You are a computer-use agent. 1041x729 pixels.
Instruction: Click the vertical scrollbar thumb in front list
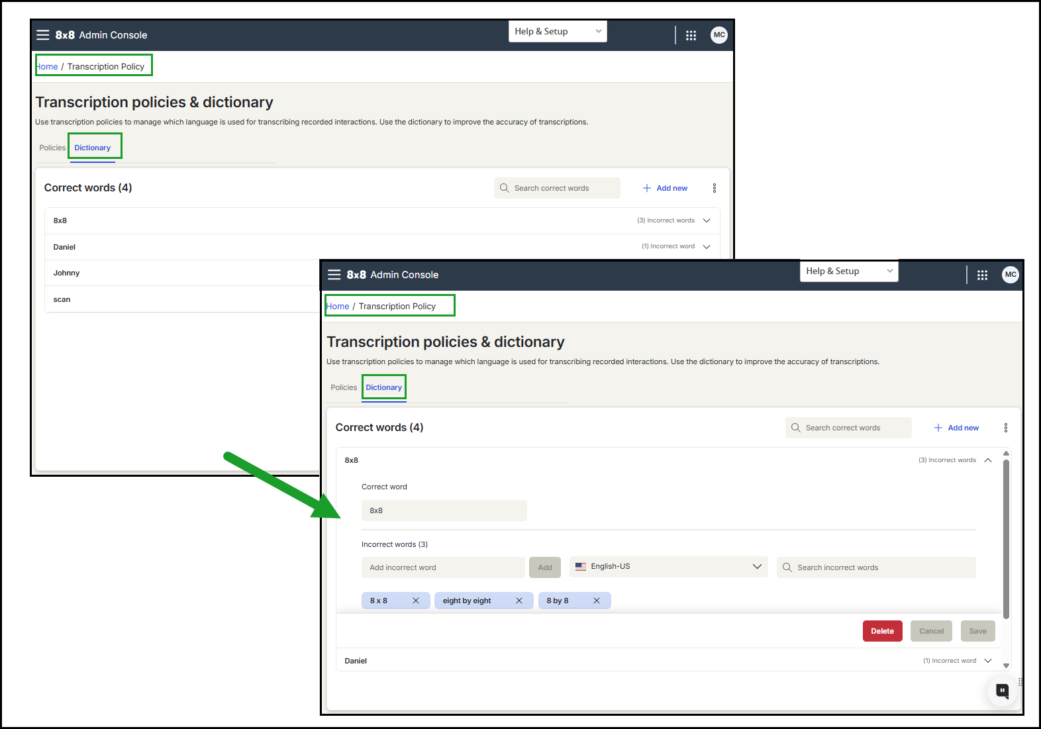[x=1006, y=539]
